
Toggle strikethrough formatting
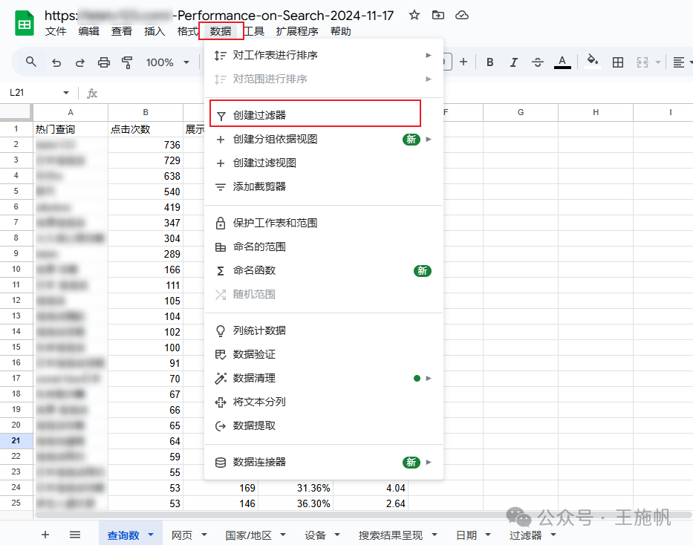click(538, 62)
